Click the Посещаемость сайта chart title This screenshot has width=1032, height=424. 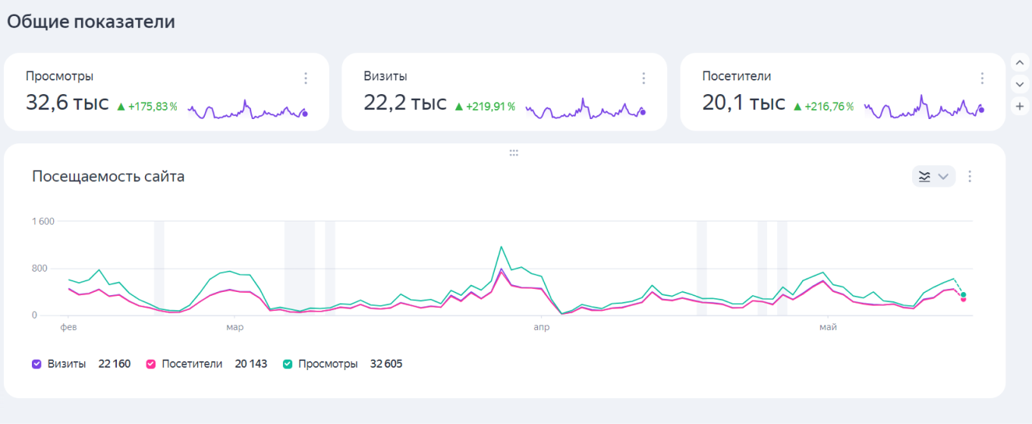pyautogui.click(x=109, y=177)
